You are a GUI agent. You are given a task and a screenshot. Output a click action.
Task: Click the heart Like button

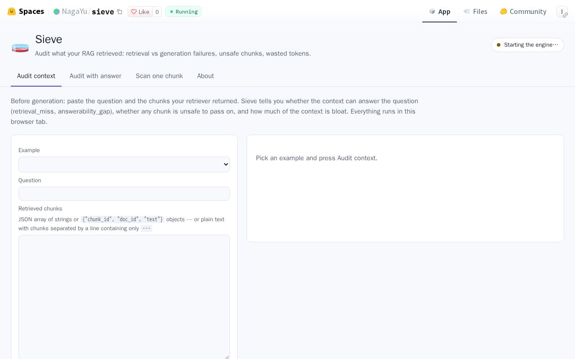tap(140, 12)
